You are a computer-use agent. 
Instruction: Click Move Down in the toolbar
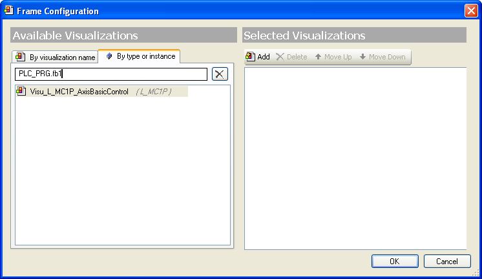pyautogui.click(x=382, y=57)
